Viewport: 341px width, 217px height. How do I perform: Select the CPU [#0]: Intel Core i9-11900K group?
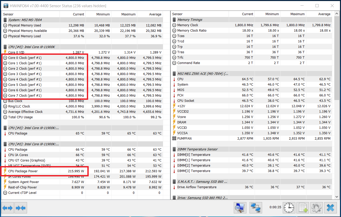82,47
